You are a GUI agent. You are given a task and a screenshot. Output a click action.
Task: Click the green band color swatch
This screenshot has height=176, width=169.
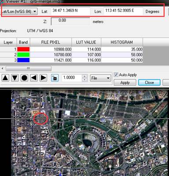(x=23, y=55)
